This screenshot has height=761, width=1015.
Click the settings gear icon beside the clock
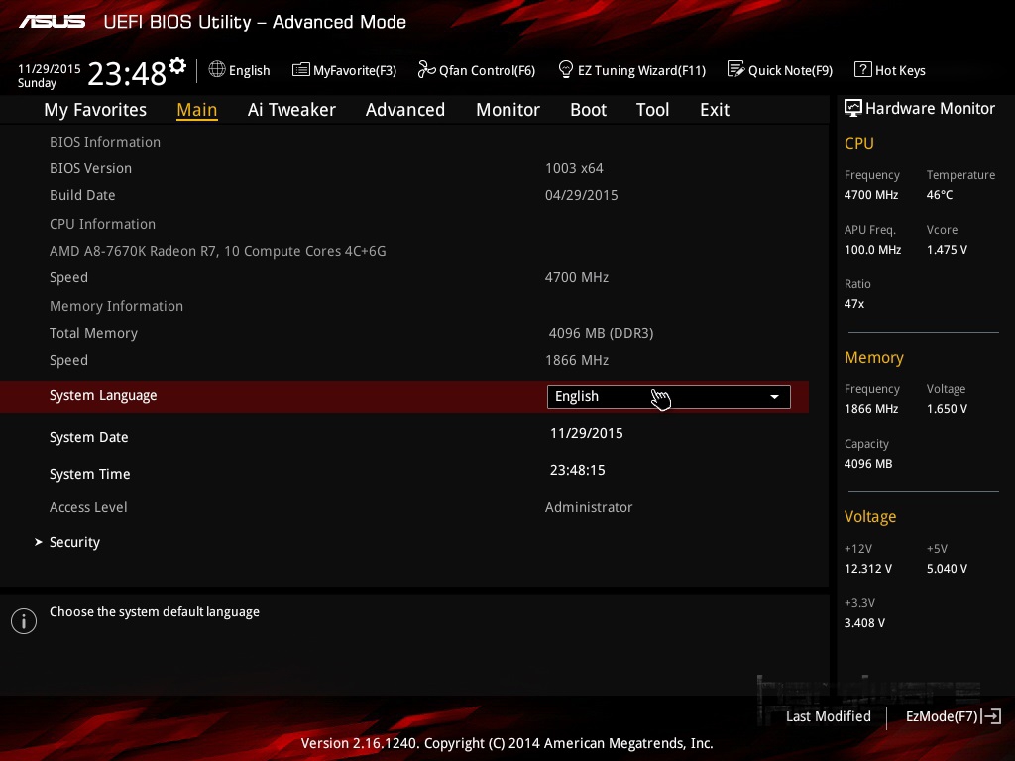(x=177, y=66)
